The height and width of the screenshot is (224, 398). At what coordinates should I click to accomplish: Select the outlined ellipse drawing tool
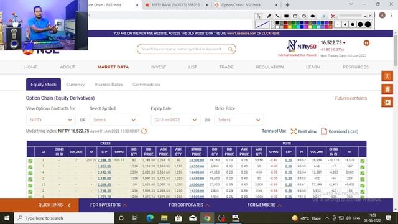point(304,16)
